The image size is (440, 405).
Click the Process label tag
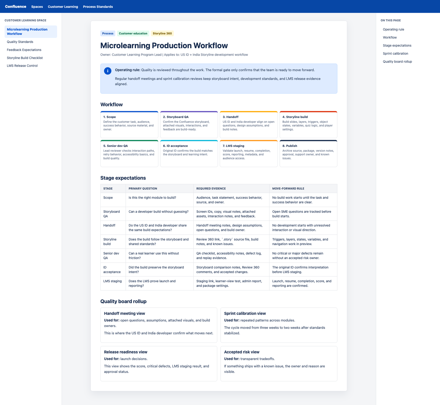108,33
